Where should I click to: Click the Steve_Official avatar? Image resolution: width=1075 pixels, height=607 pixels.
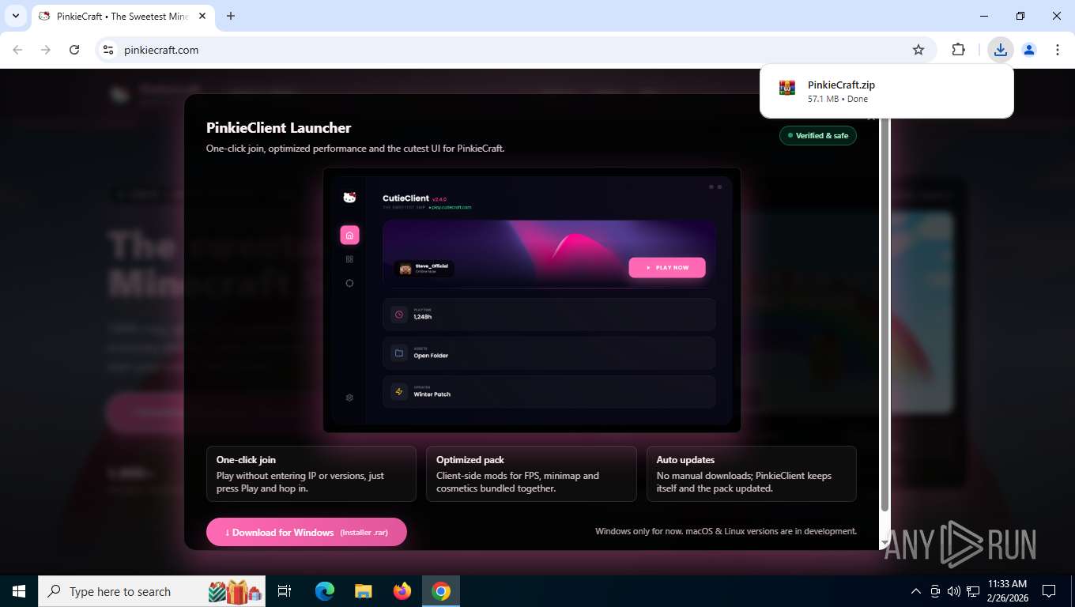405,269
